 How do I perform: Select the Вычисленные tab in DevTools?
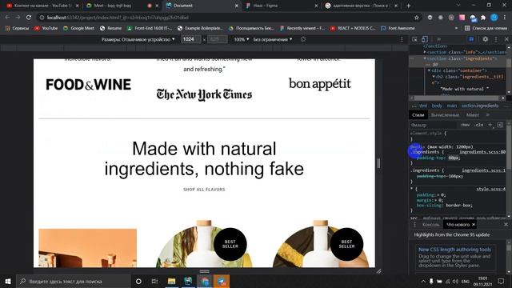point(445,115)
